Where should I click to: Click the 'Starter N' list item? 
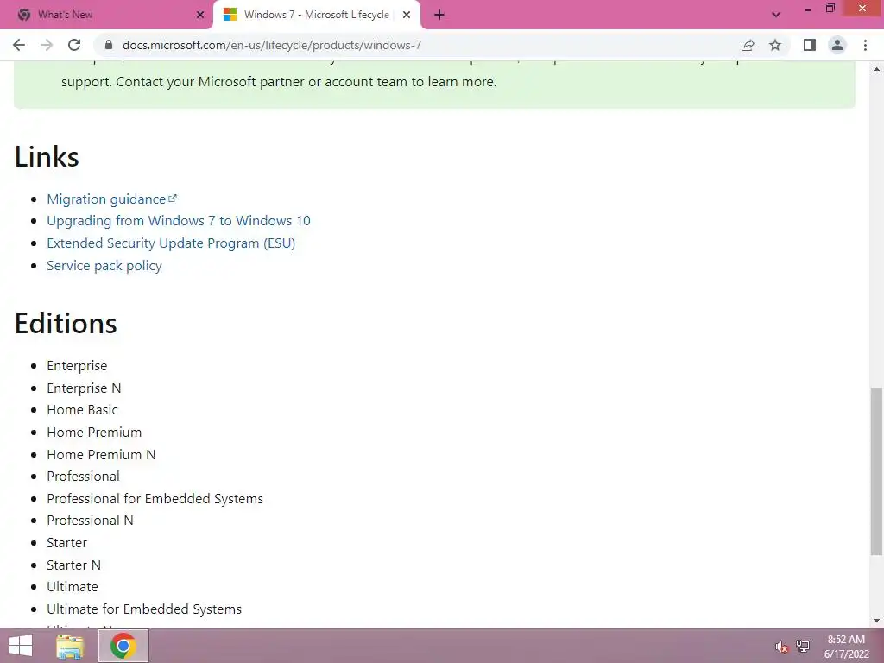[74, 565]
